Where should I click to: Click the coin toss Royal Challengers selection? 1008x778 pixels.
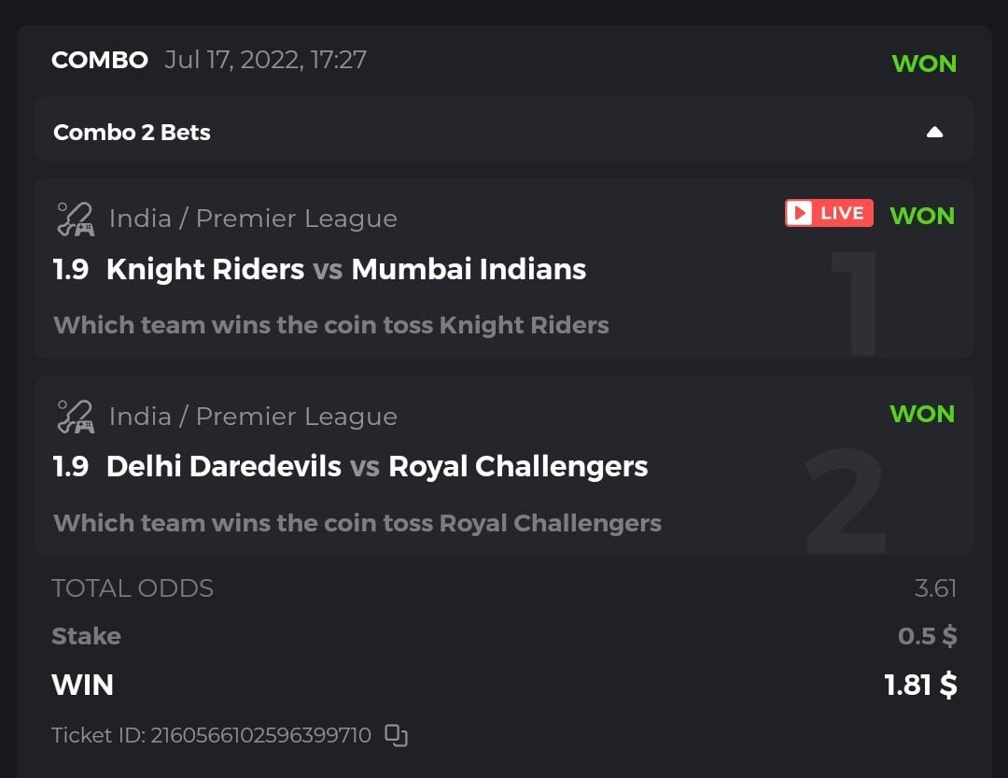[357, 523]
